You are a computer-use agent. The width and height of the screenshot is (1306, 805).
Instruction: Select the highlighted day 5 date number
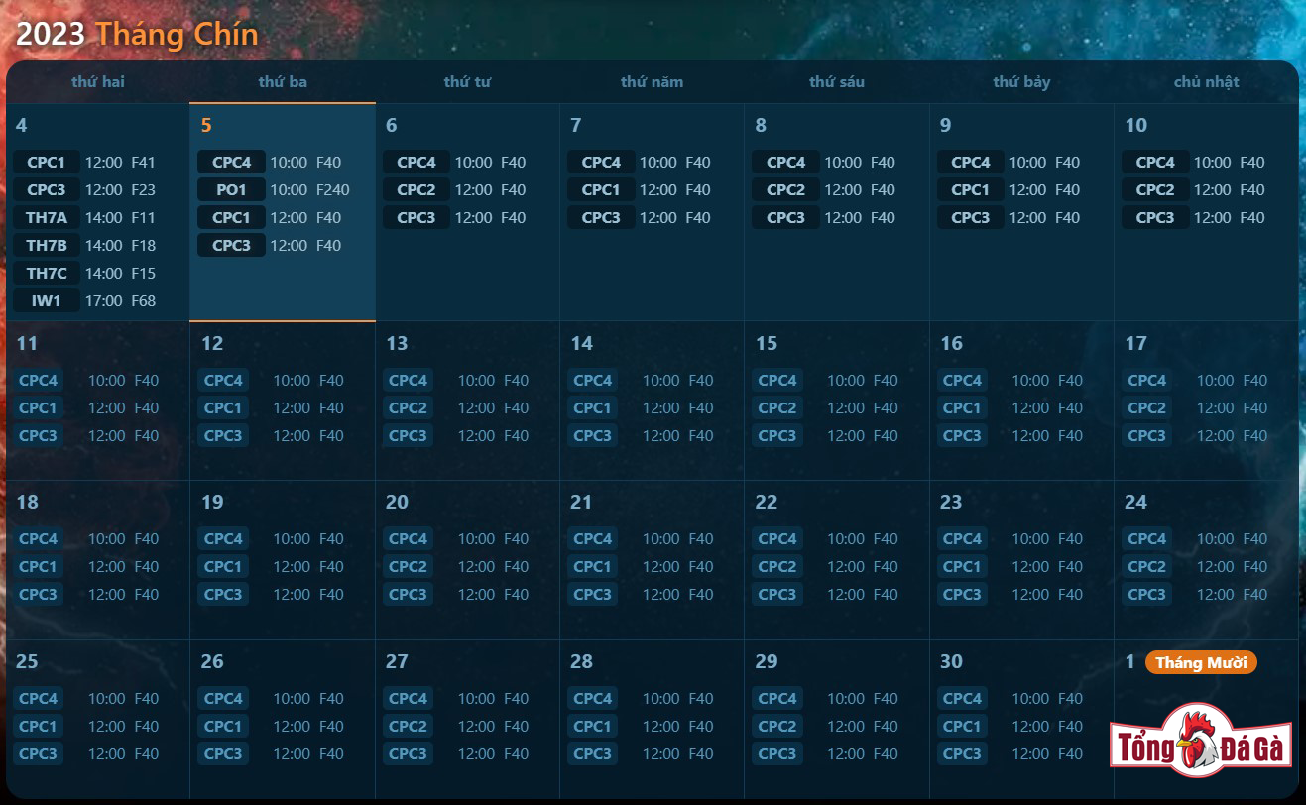[x=206, y=125]
